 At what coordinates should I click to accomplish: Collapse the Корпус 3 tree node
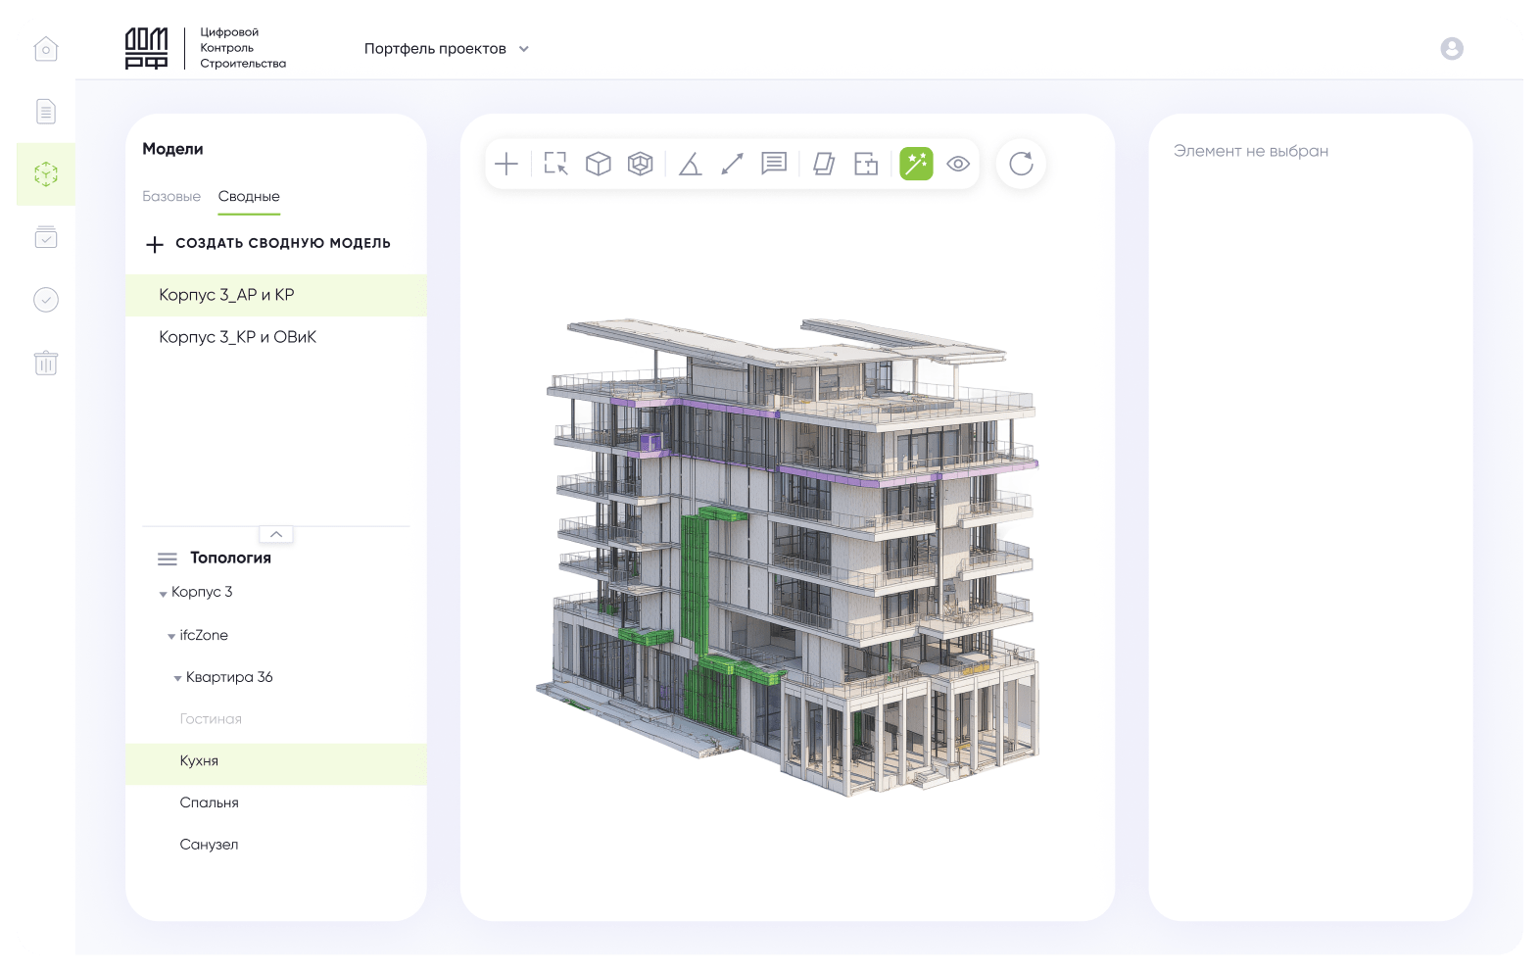(163, 594)
